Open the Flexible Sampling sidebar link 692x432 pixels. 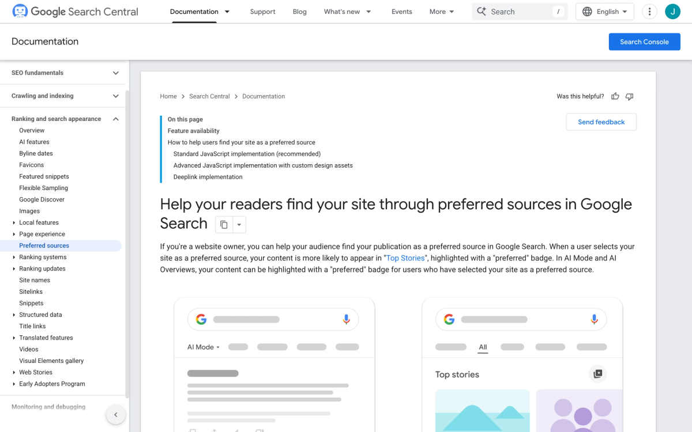pos(43,188)
